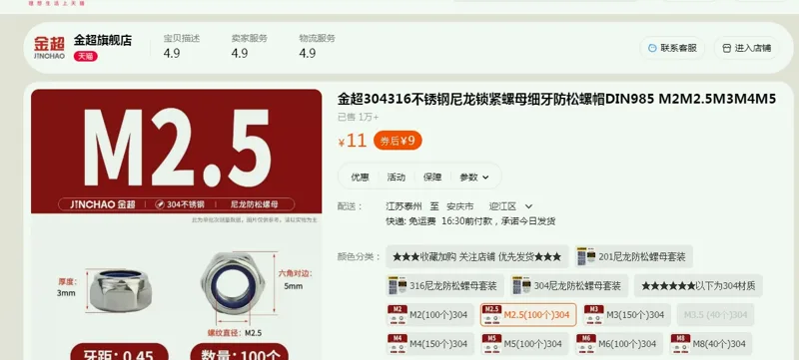Contact customer service via 联系客服 button
799x360 pixels.
672,48
